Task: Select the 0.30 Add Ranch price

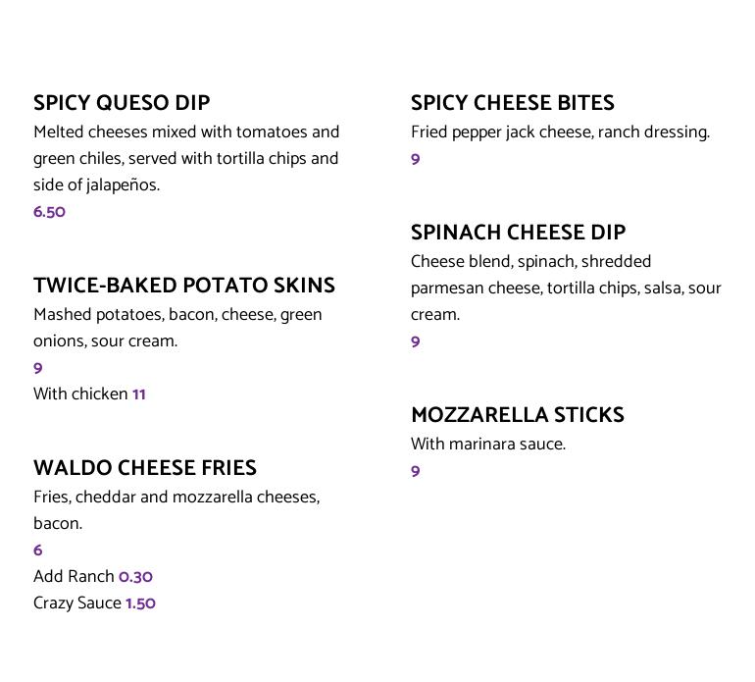Action: click(x=136, y=577)
